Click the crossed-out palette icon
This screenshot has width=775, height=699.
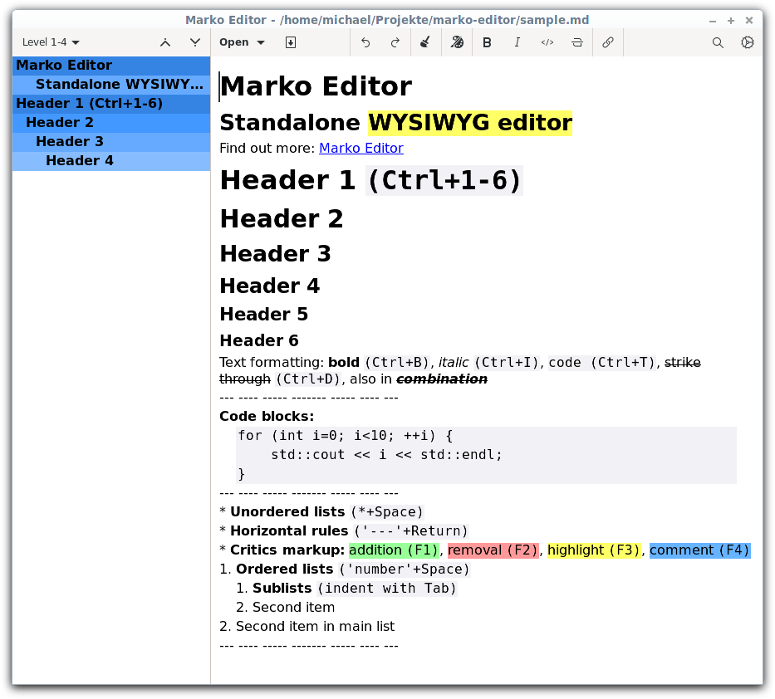pos(457,42)
